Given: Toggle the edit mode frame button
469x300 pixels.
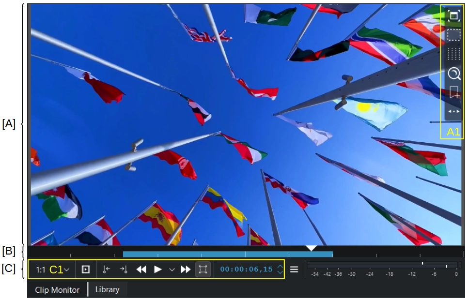Looking at the screenshot, I should 203,270.
